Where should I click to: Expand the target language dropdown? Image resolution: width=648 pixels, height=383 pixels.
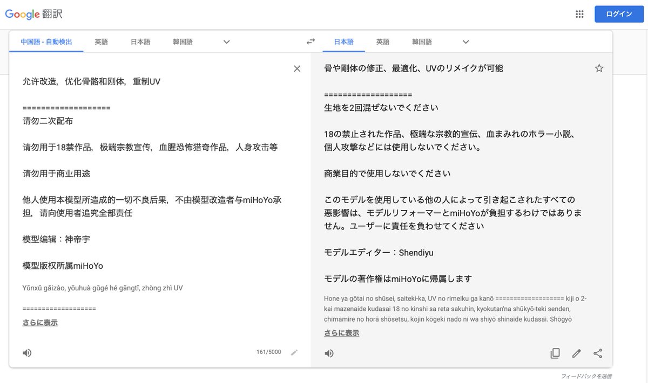tap(466, 41)
